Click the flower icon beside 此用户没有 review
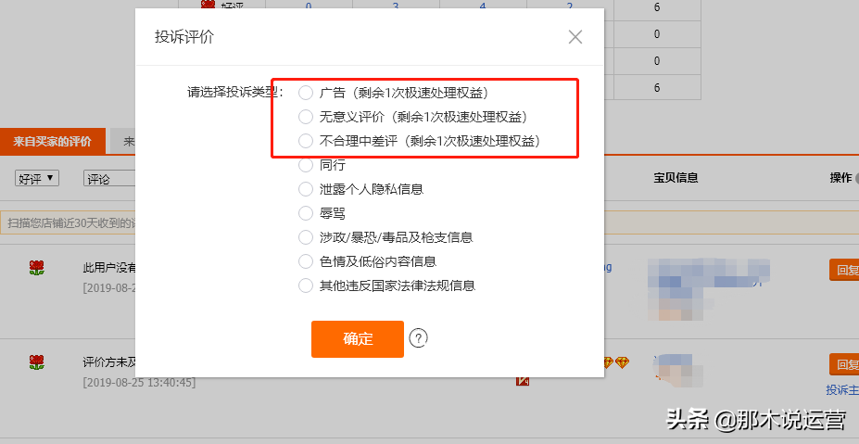 coord(37,268)
